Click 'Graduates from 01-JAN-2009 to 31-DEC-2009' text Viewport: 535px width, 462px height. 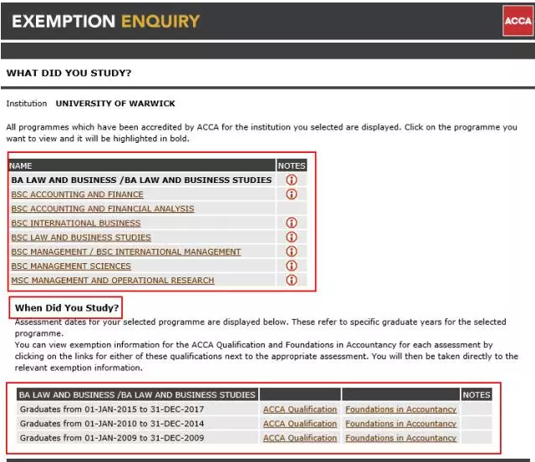[112, 438]
